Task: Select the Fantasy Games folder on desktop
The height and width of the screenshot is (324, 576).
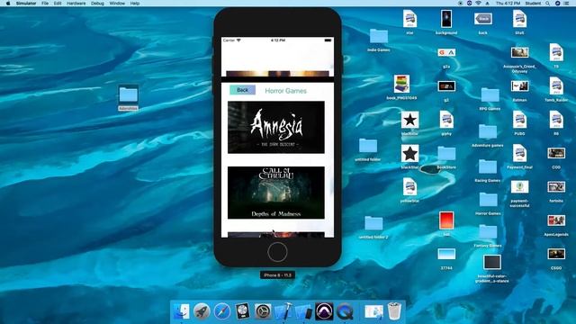Action: (488, 232)
